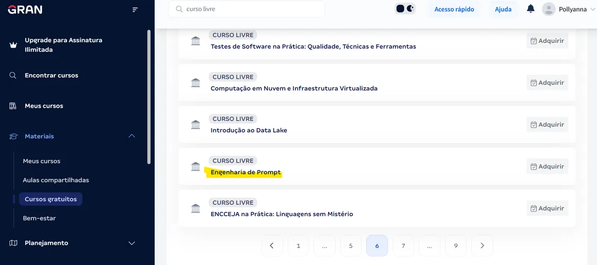
Task: Click institution icon for Testes de Software course
Action: [x=196, y=41]
